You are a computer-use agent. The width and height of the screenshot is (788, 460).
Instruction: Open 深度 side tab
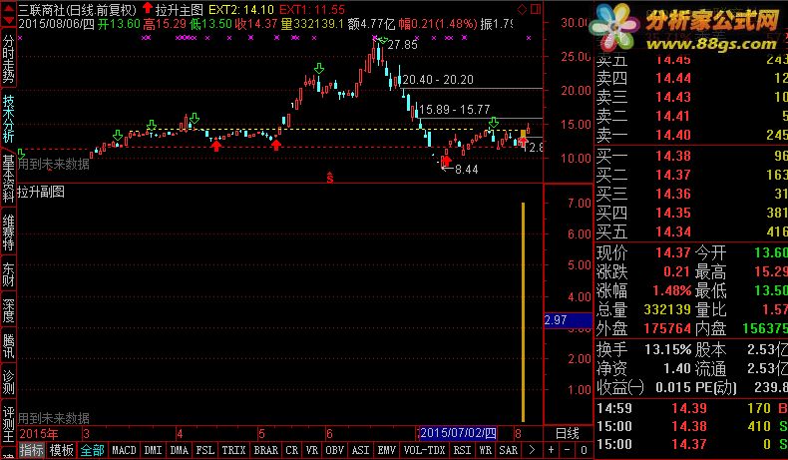click(9, 310)
